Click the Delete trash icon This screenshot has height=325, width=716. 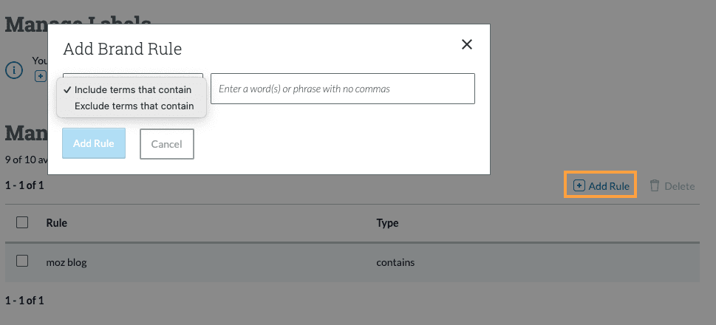tap(654, 185)
